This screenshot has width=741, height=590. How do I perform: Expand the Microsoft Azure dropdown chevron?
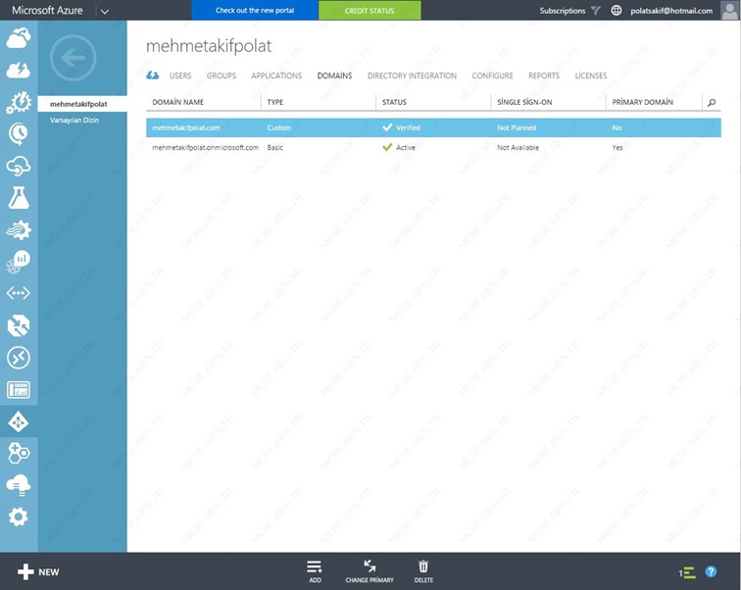(105, 12)
